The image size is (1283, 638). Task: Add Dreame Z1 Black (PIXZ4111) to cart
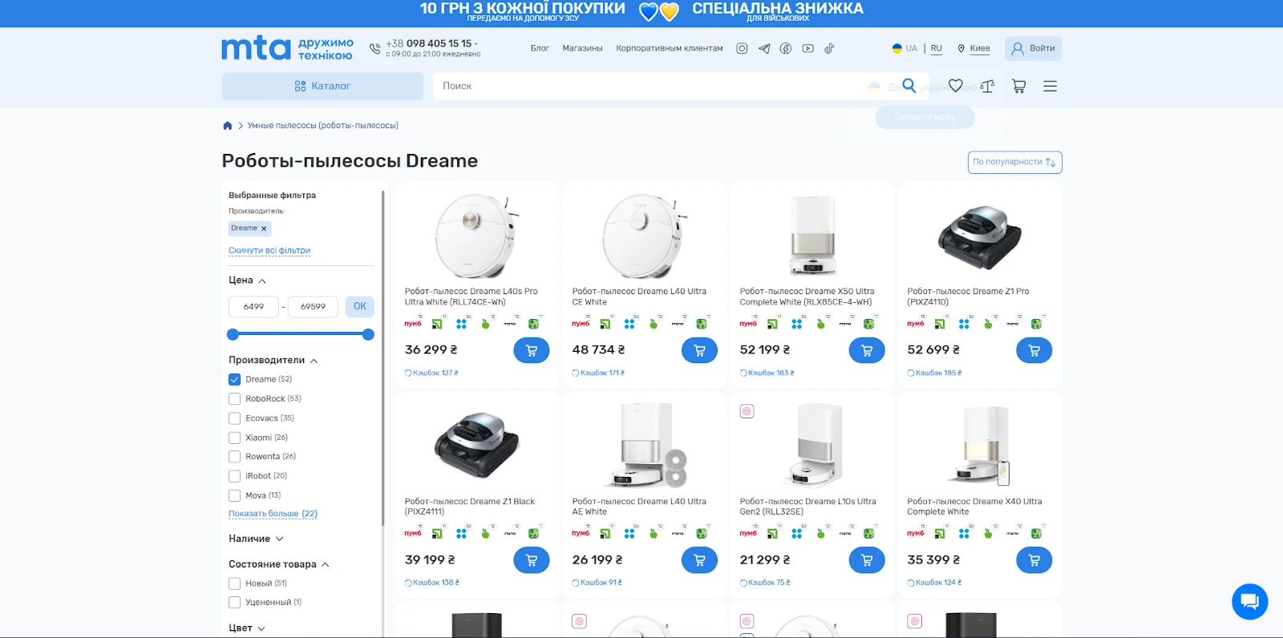(532, 559)
